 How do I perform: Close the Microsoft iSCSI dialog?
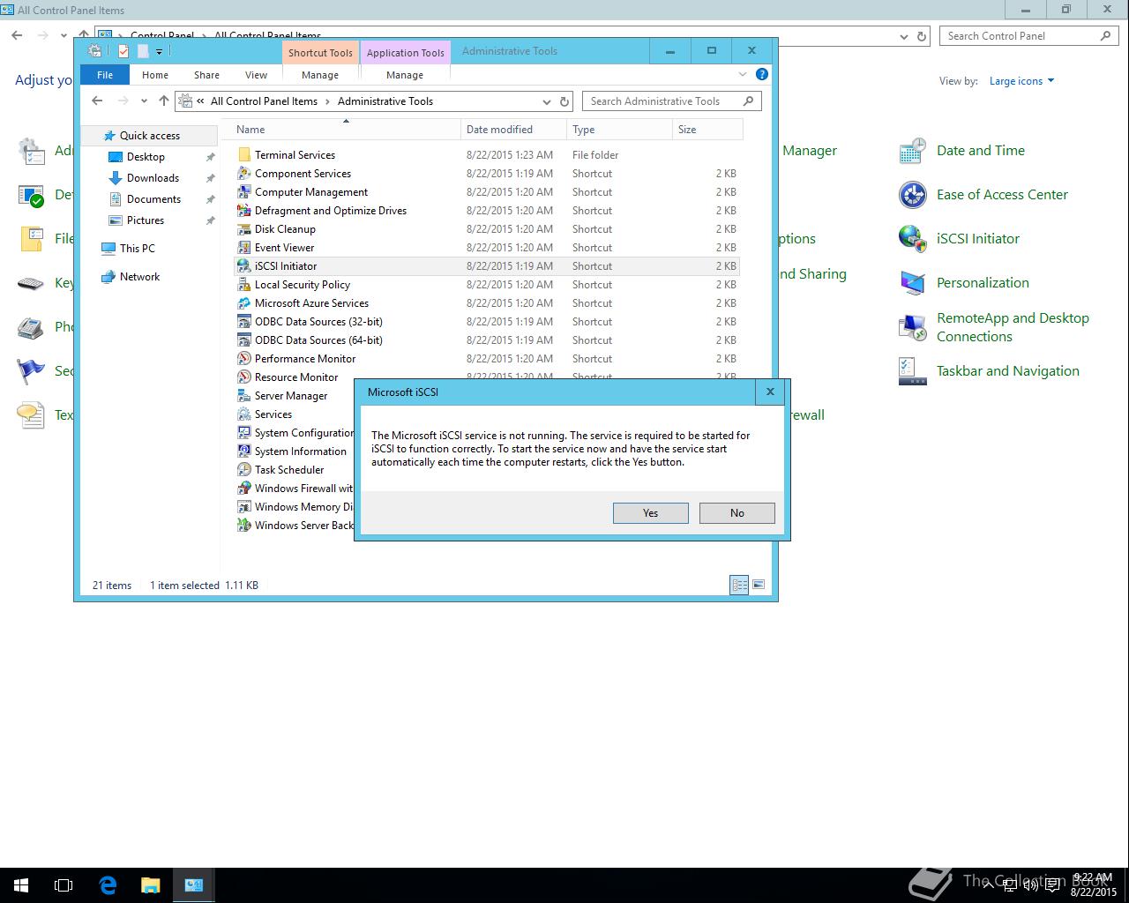click(x=770, y=392)
